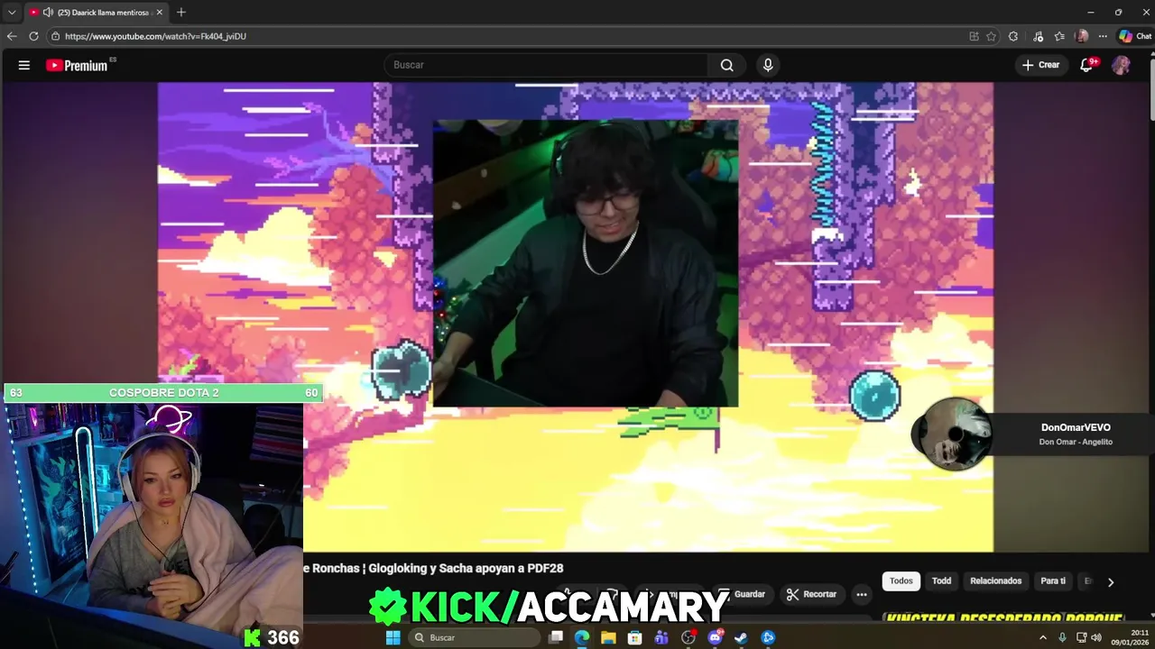Click the Guardar save button
This screenshot has width=1155, height=649.
click(x=742, y=594)
